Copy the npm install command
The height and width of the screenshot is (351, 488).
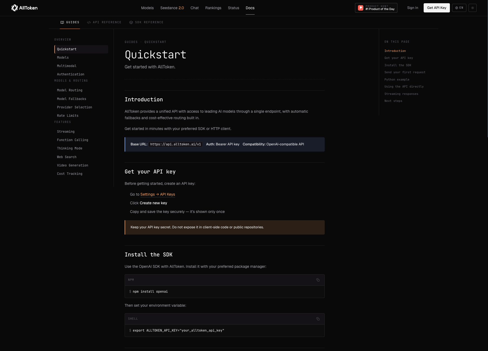tap(318, 280)
